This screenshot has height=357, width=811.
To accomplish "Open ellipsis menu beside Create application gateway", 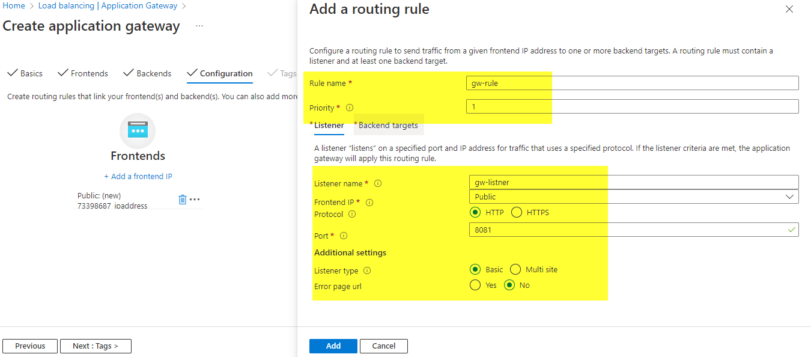I will [199, 26].
